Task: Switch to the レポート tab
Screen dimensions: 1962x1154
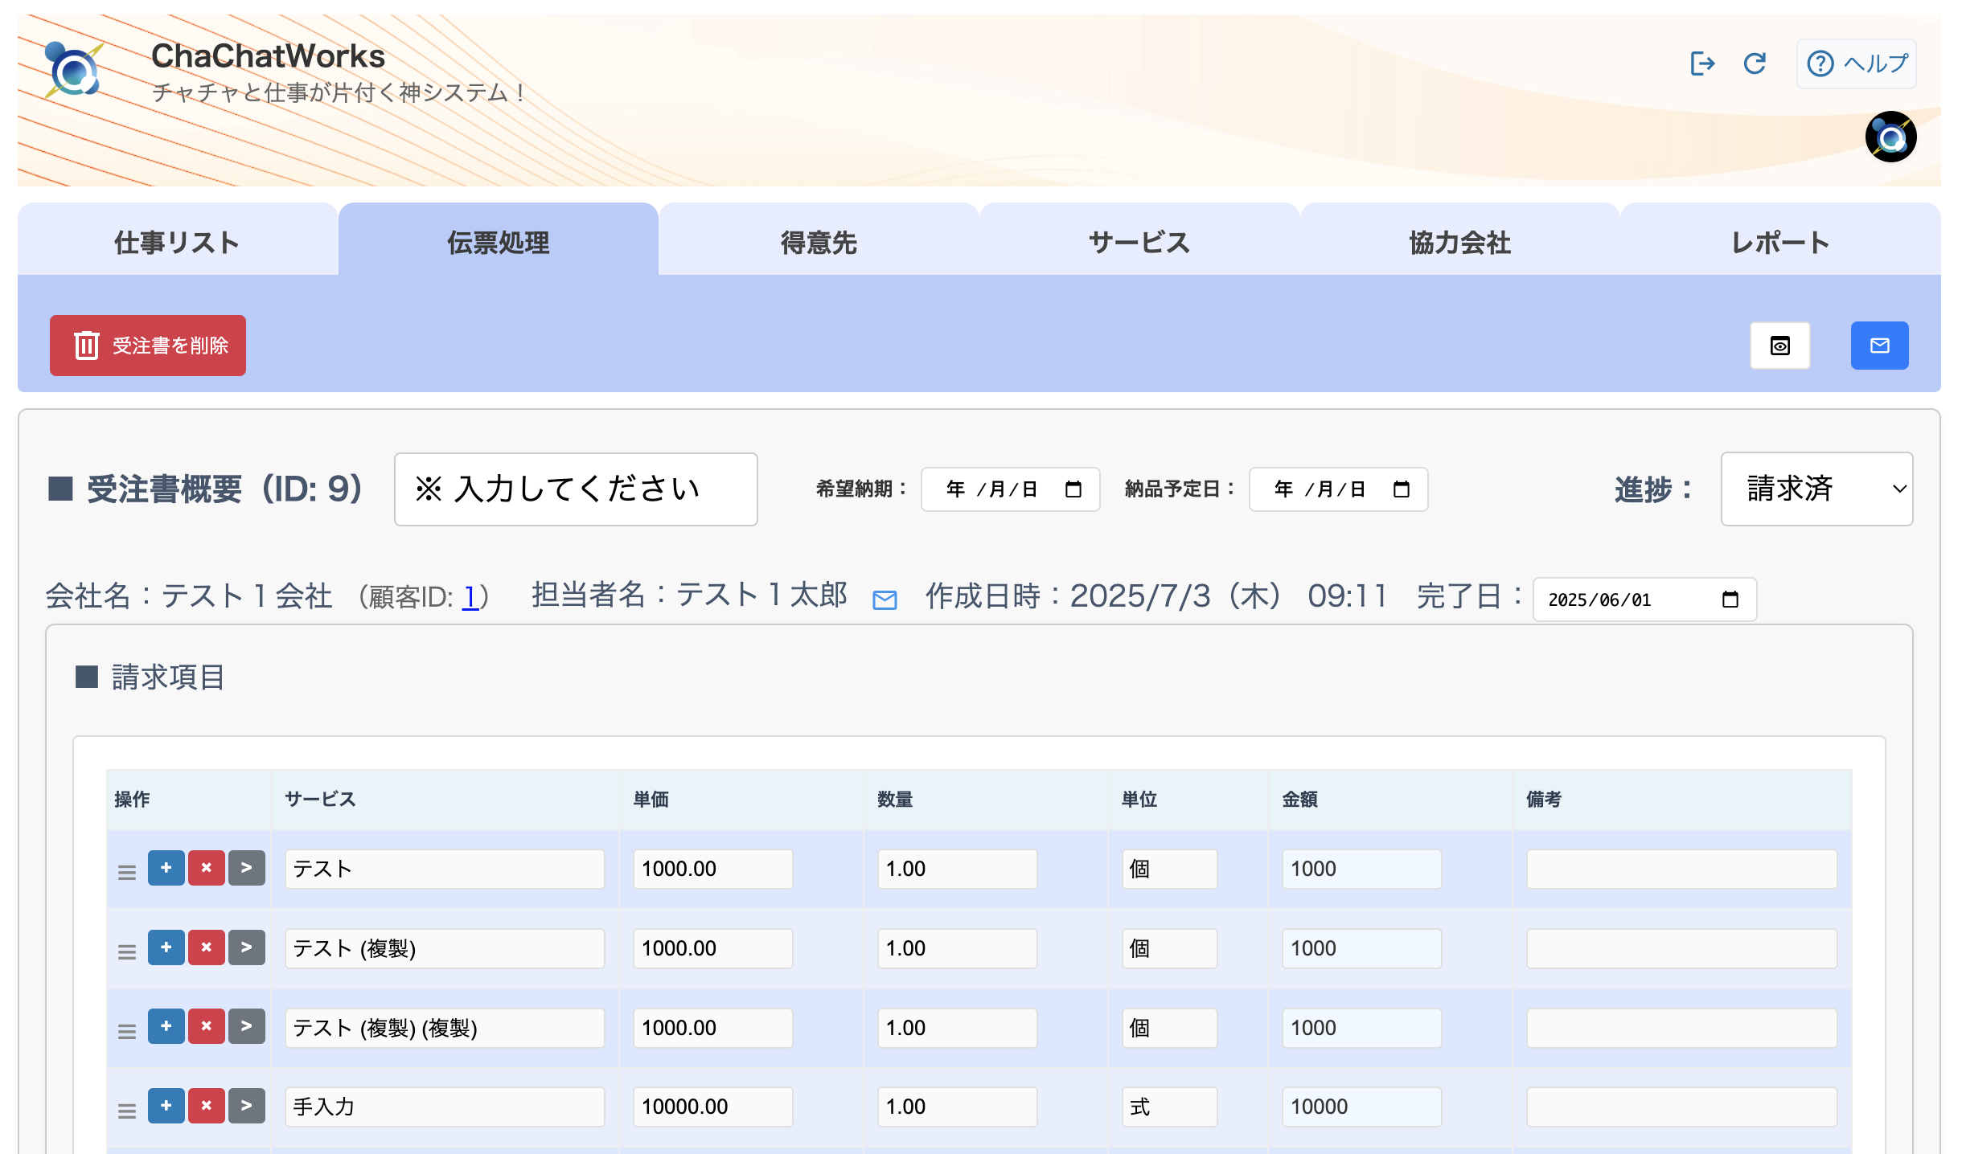Action: click(x=1781, y=239)
